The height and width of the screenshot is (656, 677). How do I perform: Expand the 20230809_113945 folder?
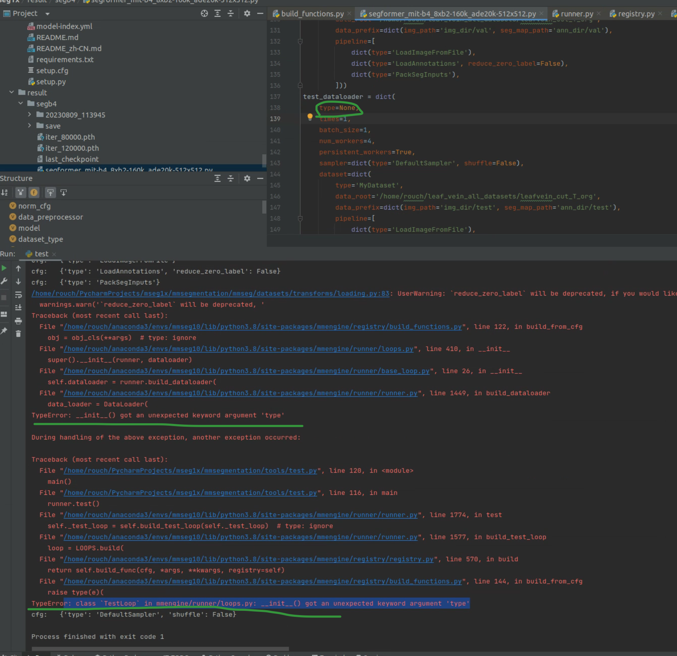(x=30, y=115)
